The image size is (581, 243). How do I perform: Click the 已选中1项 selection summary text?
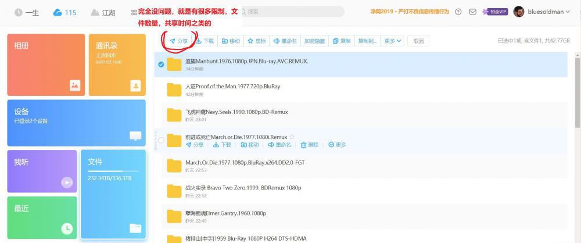[533, 41]
